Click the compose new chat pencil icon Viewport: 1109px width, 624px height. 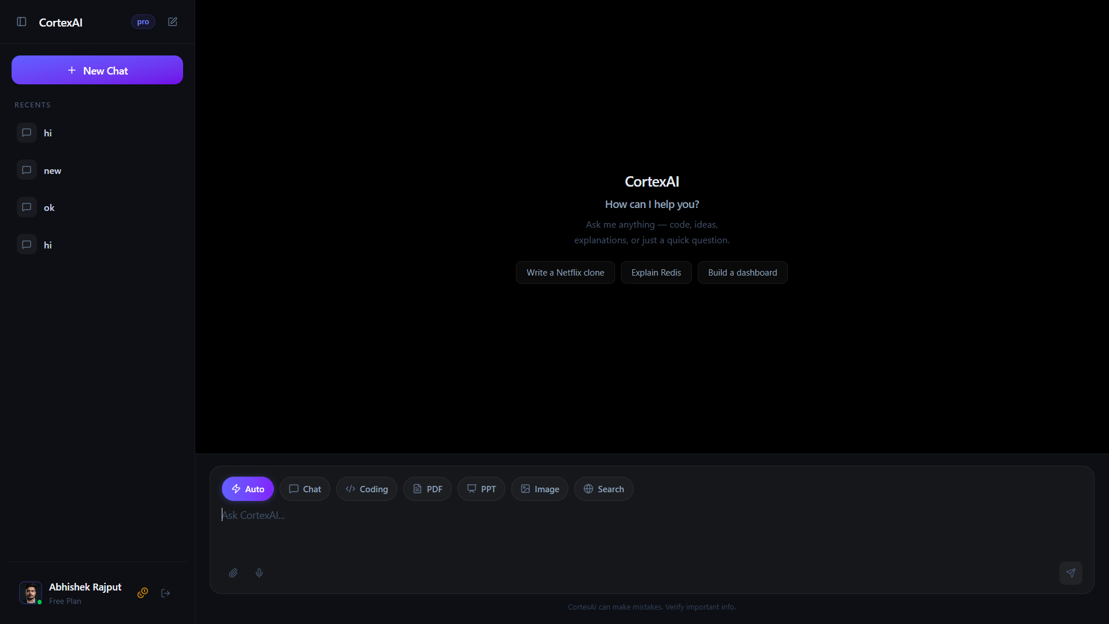(x=173, y=21)
